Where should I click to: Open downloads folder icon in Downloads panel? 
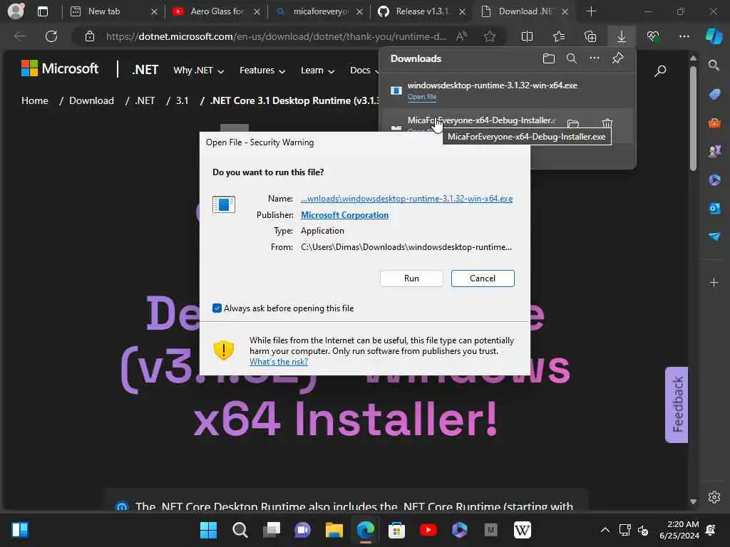[549, 58]
